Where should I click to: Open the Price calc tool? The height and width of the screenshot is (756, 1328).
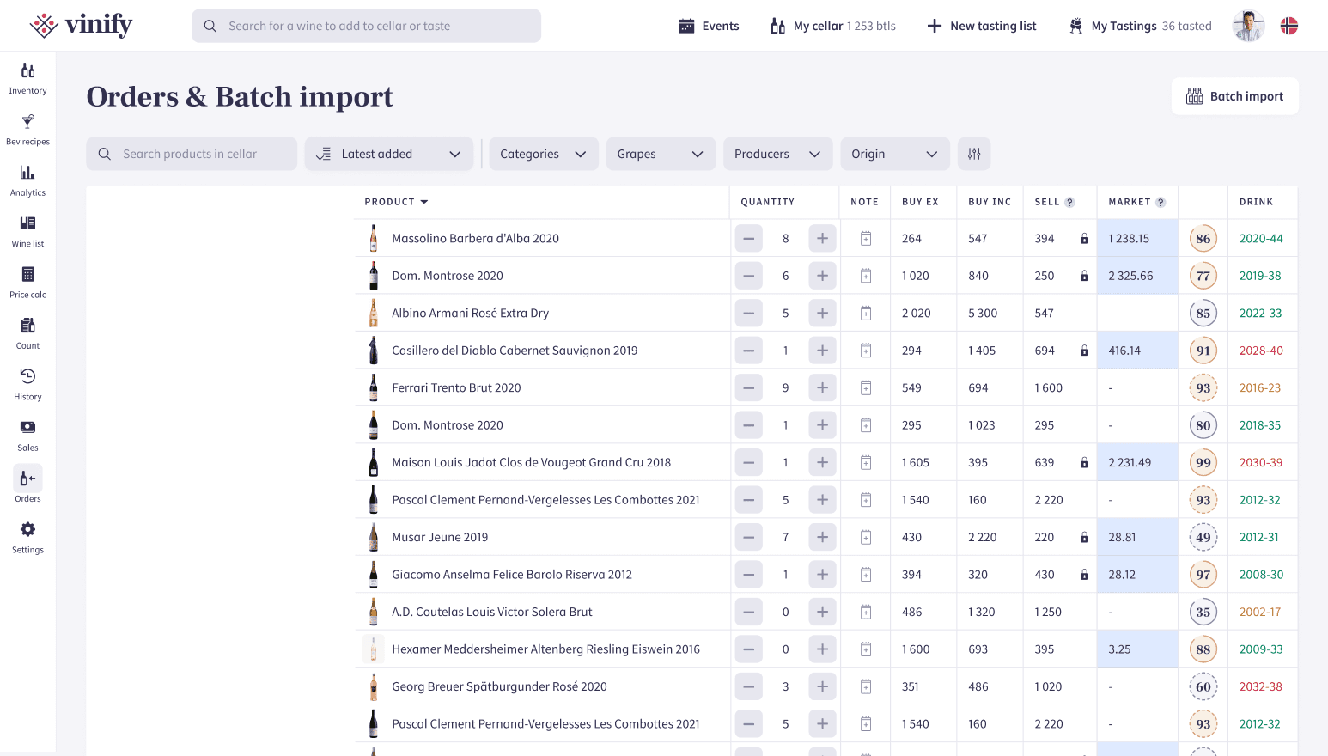click(27, 282)
